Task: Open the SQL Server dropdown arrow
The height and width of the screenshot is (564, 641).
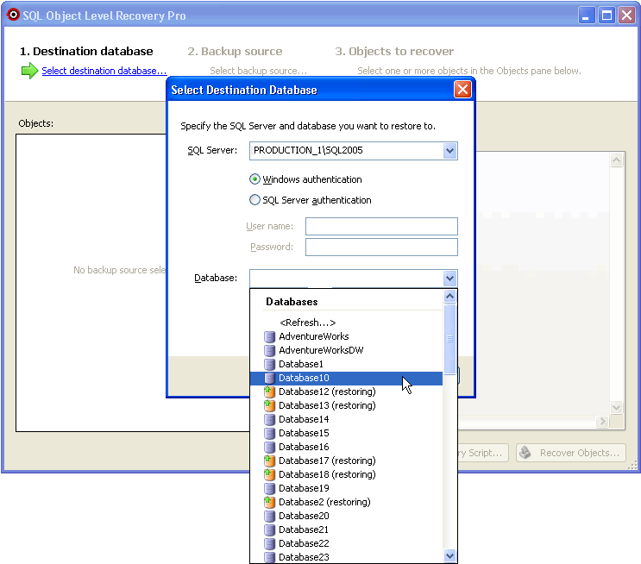Action: click(449, 151)
